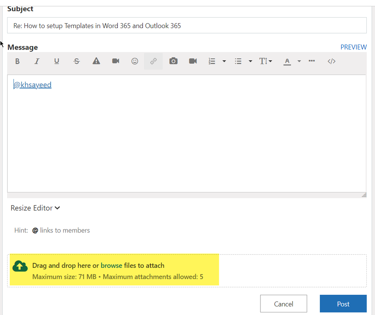Click the browse files link
The image size is (375, 315).
(111, 265)
